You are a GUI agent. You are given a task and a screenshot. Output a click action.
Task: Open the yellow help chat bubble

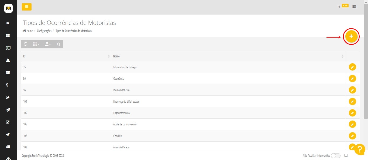coord(360,149)
